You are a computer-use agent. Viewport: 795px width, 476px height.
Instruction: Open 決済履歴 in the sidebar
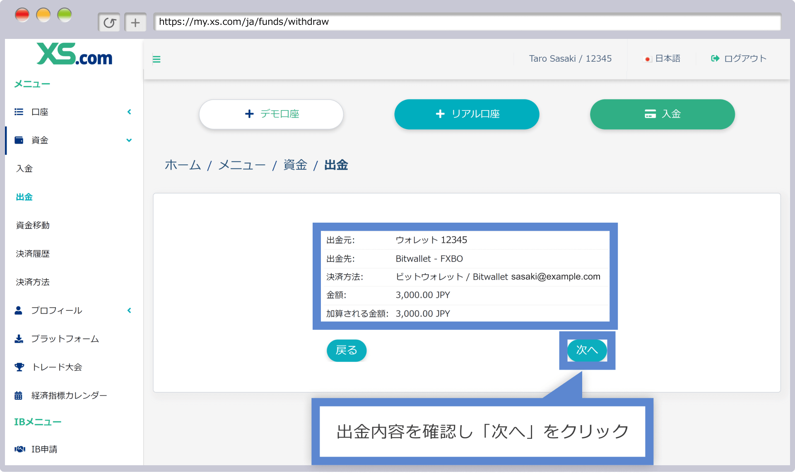tap(33, 254)
